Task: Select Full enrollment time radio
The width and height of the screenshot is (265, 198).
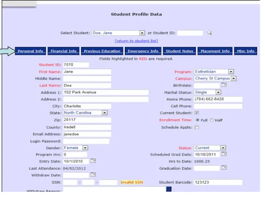Action: coord(197,120)
